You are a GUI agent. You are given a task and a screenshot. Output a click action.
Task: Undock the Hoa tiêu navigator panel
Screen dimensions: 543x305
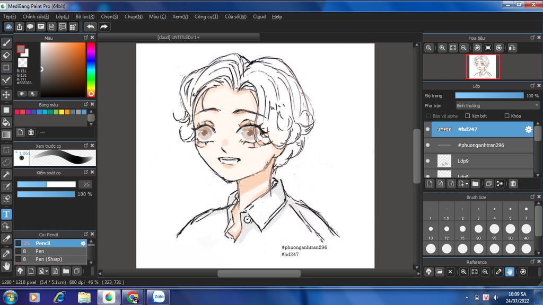532,38
